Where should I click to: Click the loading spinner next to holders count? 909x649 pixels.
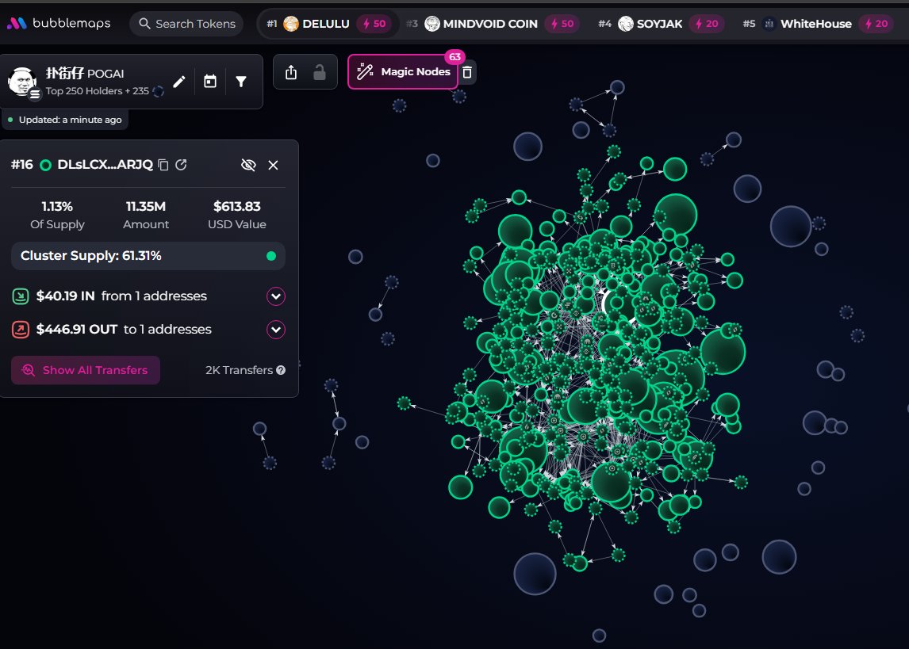click(159, 91)
